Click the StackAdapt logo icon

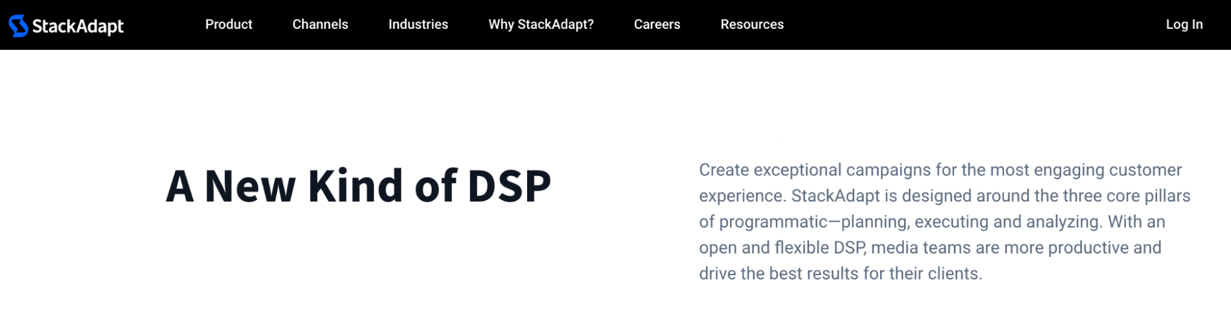pos(18,25)
